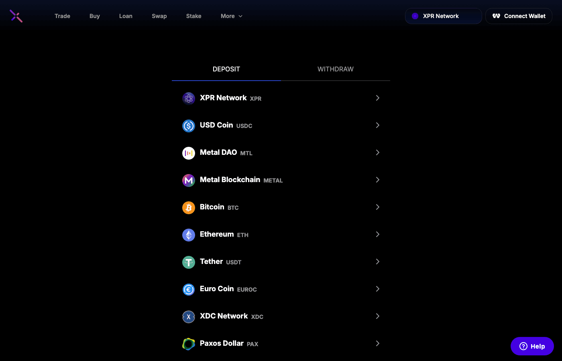Open the Stake page from navigation
The image size is (562, 361).
pos(193,16)
